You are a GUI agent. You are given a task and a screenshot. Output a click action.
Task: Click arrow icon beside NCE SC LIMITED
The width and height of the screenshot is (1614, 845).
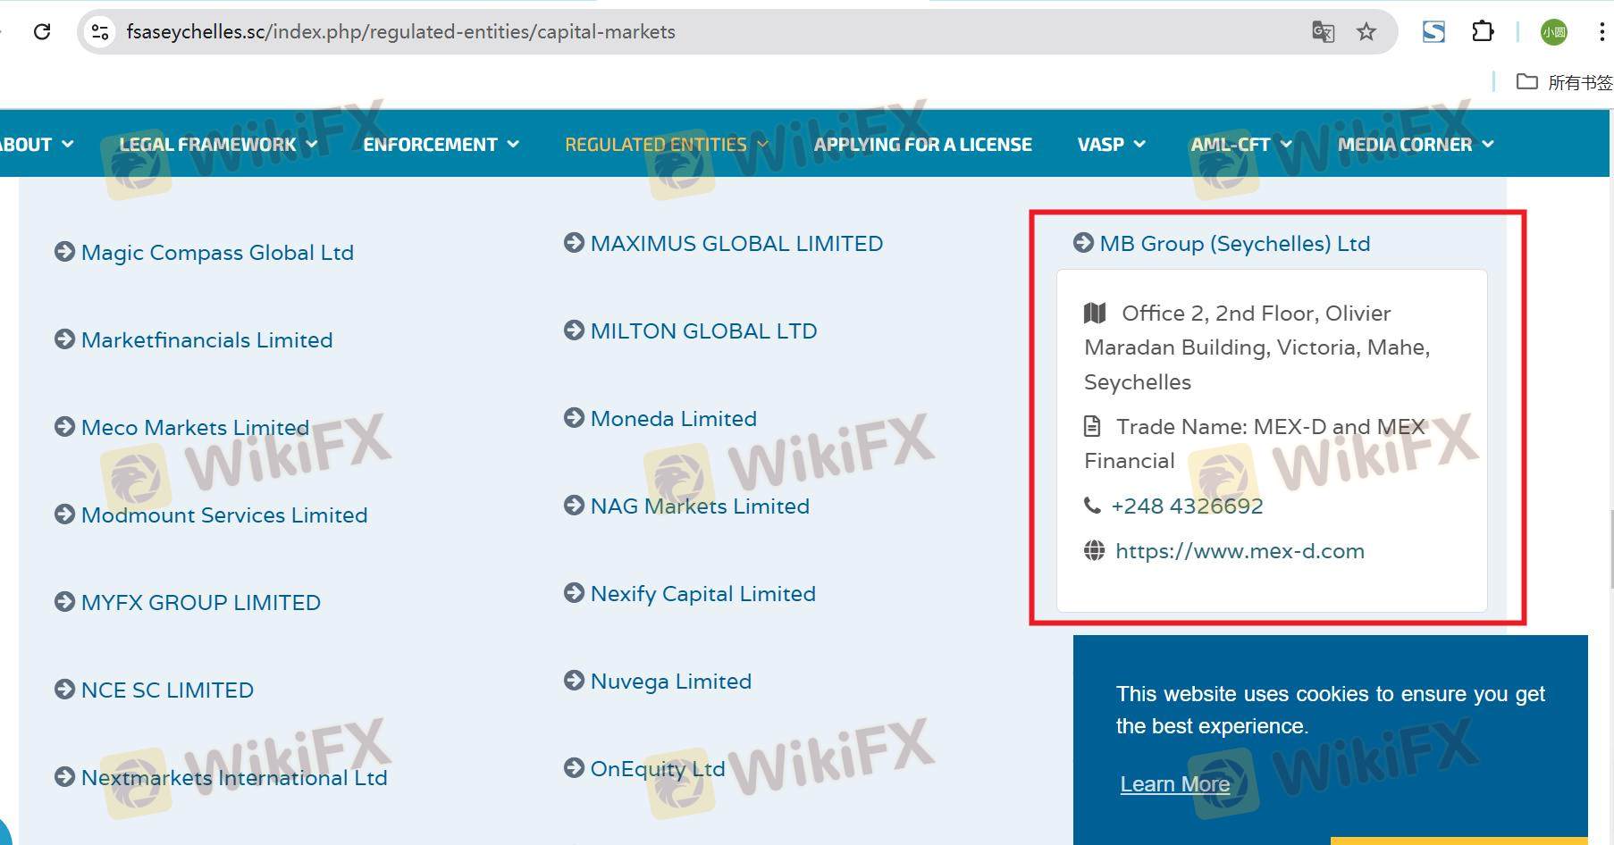coord(64,690)
